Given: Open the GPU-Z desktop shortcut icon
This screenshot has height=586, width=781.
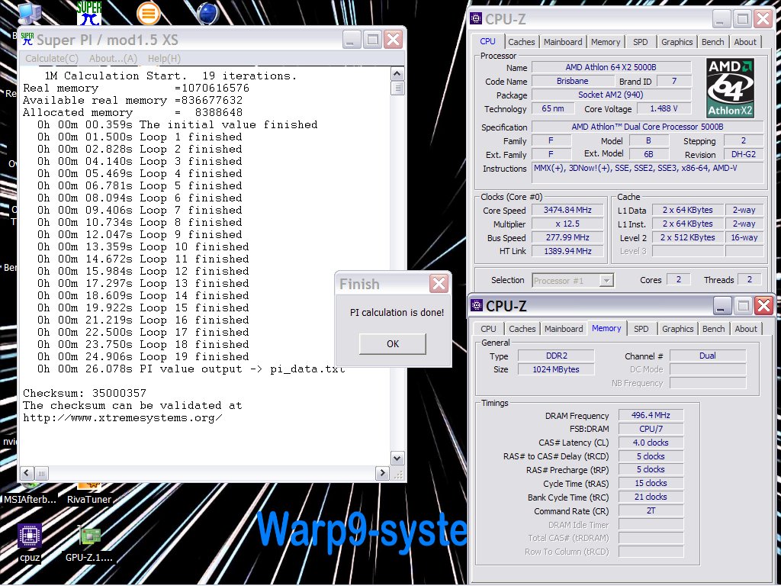Looking at the screenshot, I should click(x=90, y=536).
